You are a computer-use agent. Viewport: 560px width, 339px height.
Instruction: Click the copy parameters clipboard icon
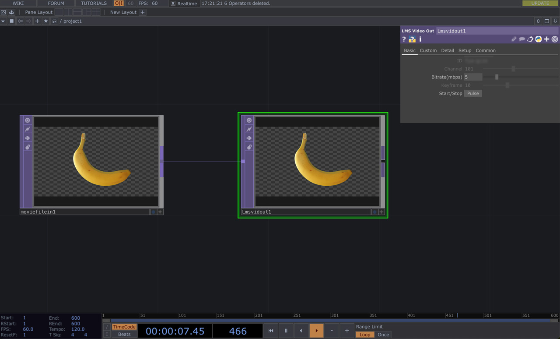tap(530, 39)
